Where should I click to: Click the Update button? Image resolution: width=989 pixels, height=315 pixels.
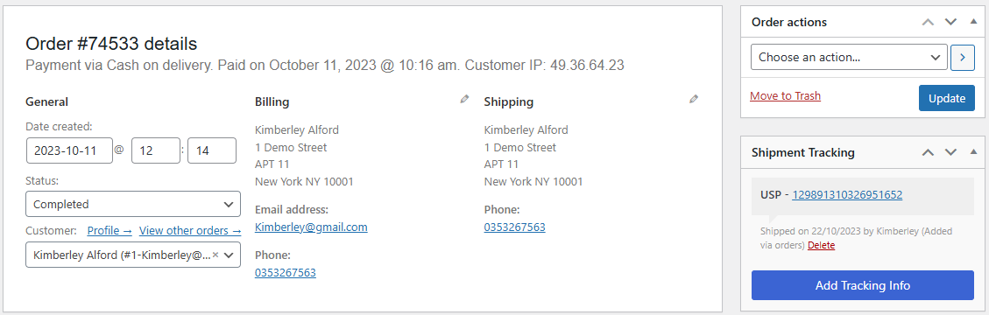pyautogui.click(x=947, y=98)
